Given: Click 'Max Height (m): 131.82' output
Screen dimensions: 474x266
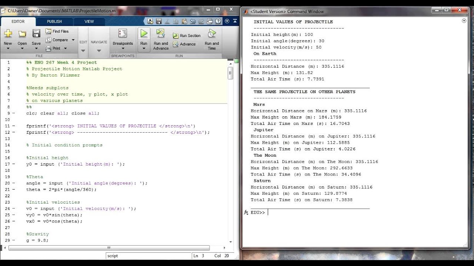Looking at the screenshot, I should coord(281,73).
